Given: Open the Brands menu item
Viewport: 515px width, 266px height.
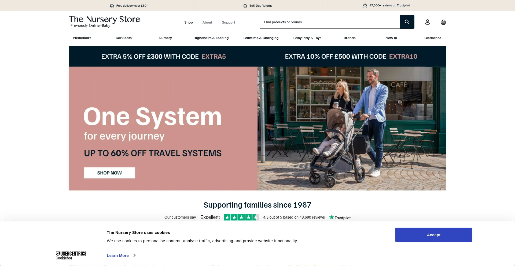Looking at the screenshot, I should pyautogui.click(x=350, y=38).
